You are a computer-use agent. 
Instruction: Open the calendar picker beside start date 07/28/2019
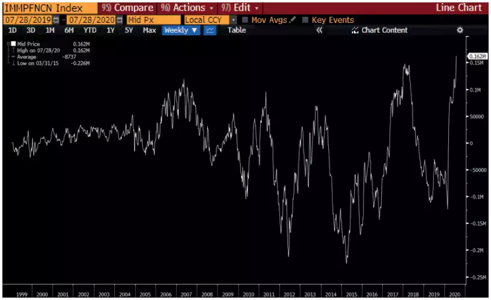click(x=56, y=20)
